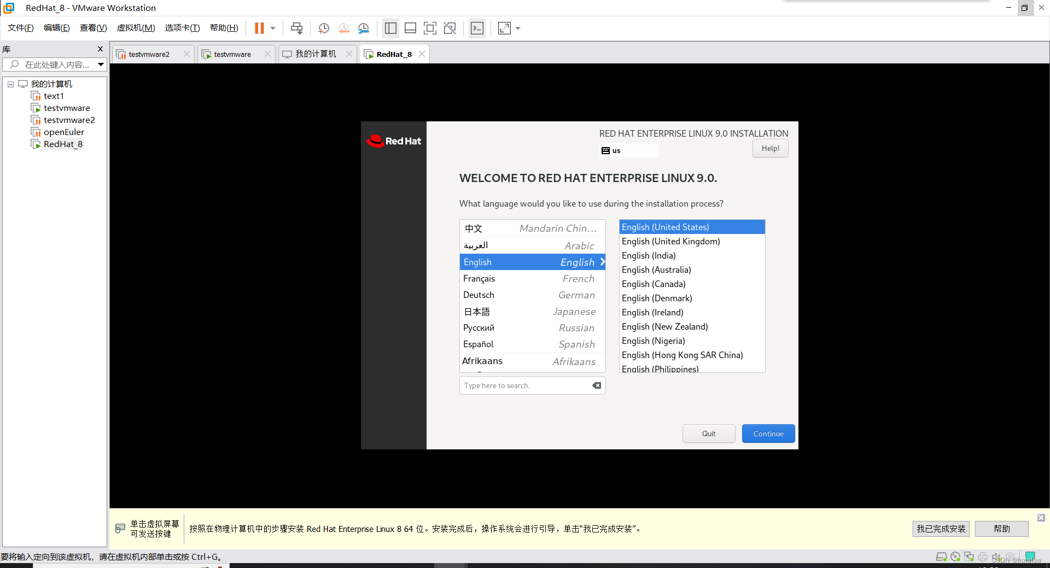Open the 查看(V) menu
This screenshot has height=568, width=1050.
[x=93, y=28]
